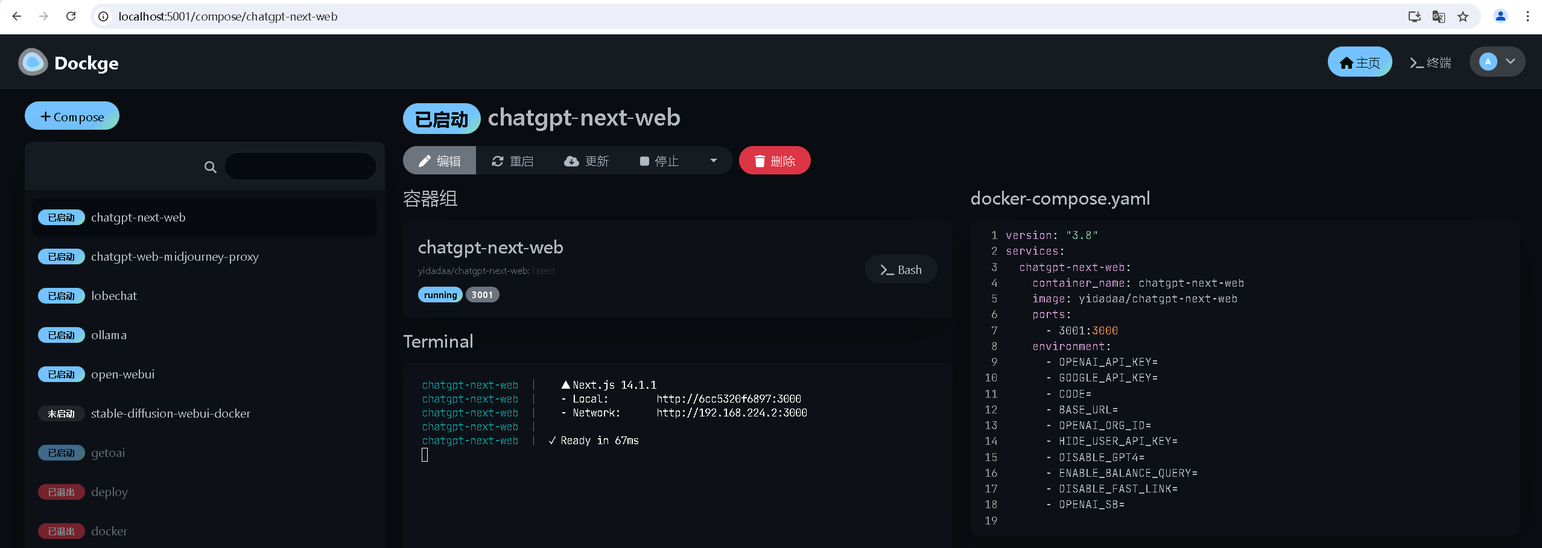This screenshot has width=1542, height=548.
Task: Open the browser translate icon
Action: [x=1438, y=16]
